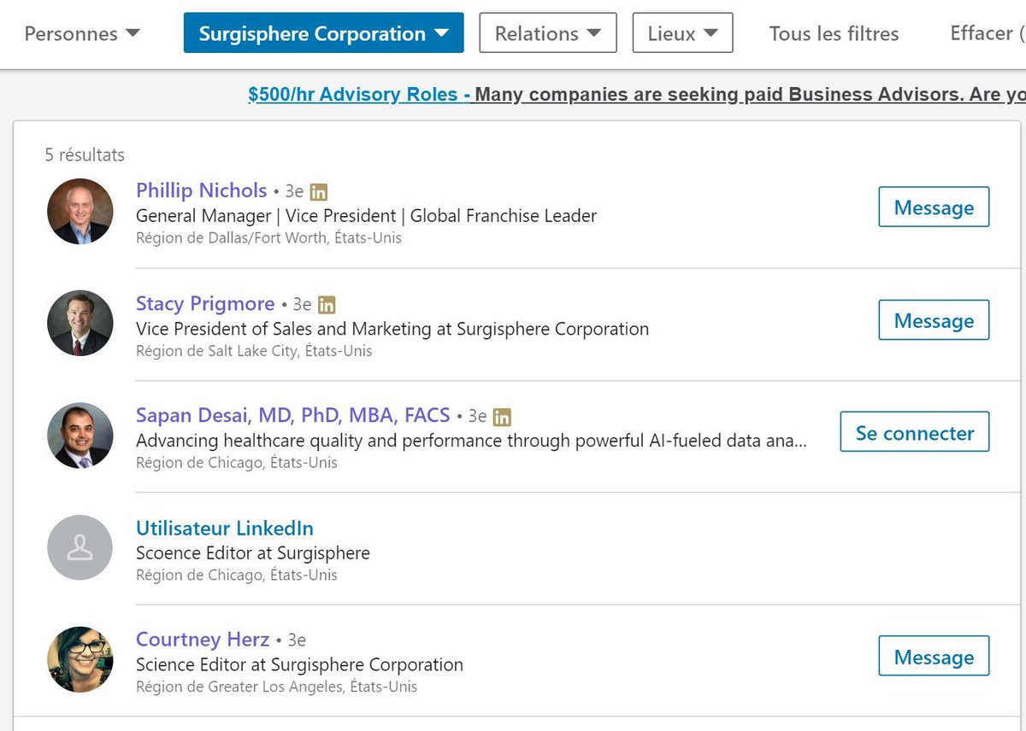Click Phillip Nichols profile photo
This screenshot has height=731, width=1026.
(x=80, y=211)
